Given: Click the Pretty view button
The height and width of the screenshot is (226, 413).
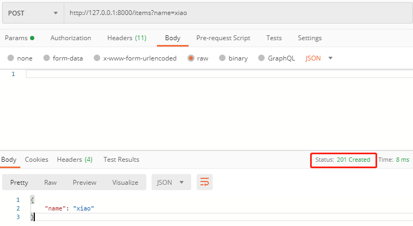Looking at the screenshot, I should [x=19, y=183].
